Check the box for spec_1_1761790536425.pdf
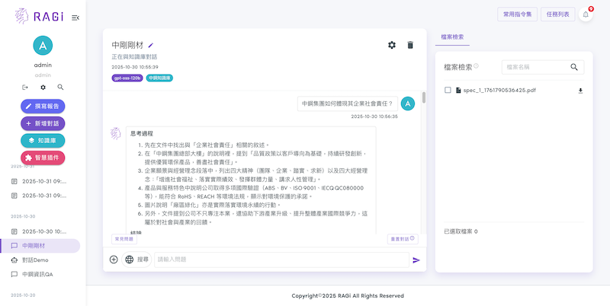This screenshot has height=306, width=610. 448,90
